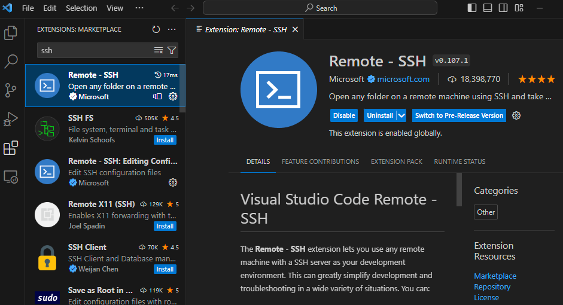This screenshot has width=563, height=305.
Task: Refresh the extensions marketplace list
Action: (156, 29)
